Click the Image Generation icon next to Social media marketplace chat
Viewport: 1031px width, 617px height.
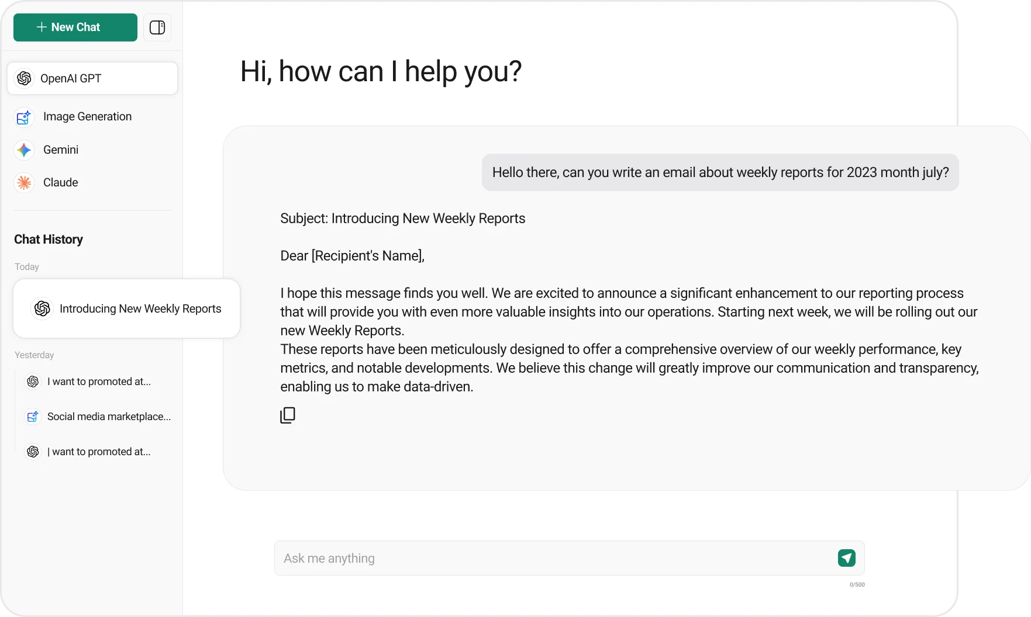32,416
